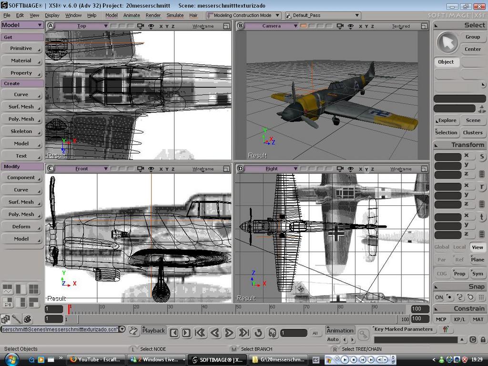The image size is (488, 366).
Task: Select snap to curves icon
Action: (x=460, y=297)
